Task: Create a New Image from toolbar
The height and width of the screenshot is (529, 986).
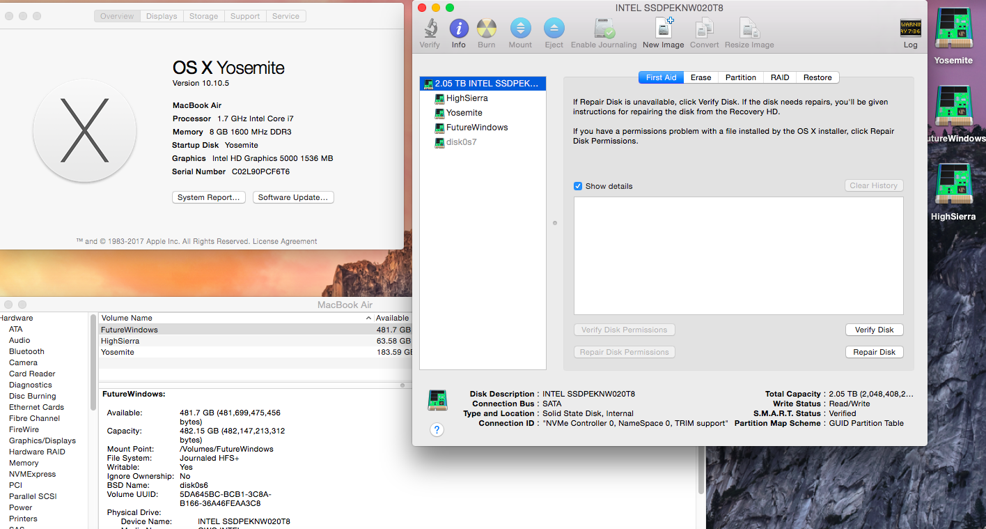Action: point(664,29)
